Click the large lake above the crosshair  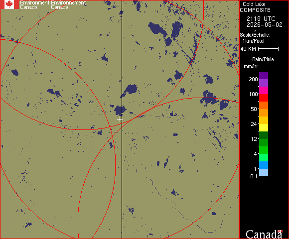pos(120,111)
